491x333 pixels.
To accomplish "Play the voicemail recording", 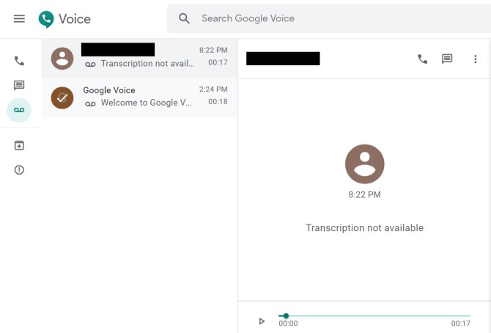I will [x=262, y=321].
